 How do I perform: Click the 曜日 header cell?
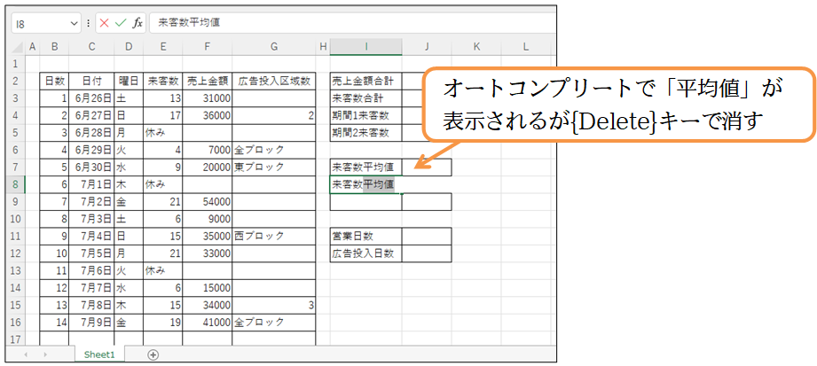point(129,81)
